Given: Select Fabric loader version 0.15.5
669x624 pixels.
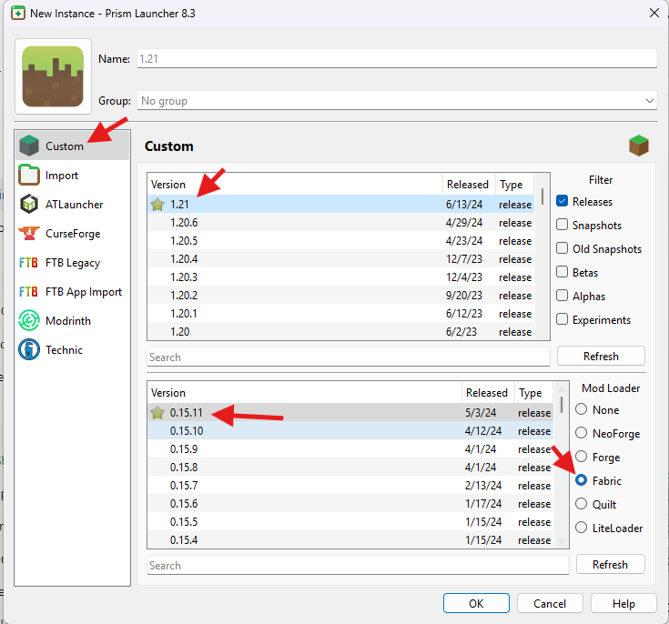Looking at the screenshot, I should [350, 521].
